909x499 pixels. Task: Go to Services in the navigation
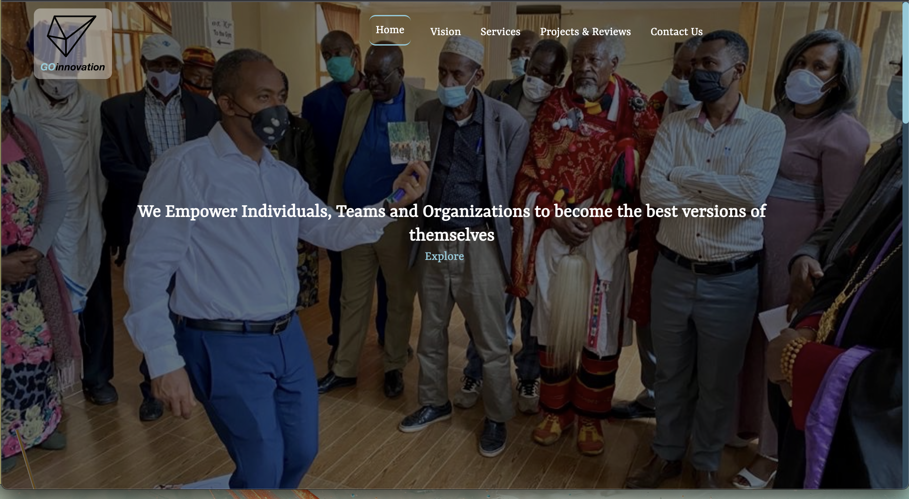500,32
